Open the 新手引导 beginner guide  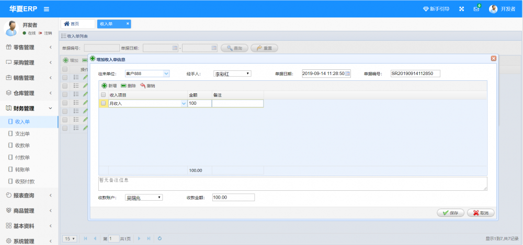(436, 9)
